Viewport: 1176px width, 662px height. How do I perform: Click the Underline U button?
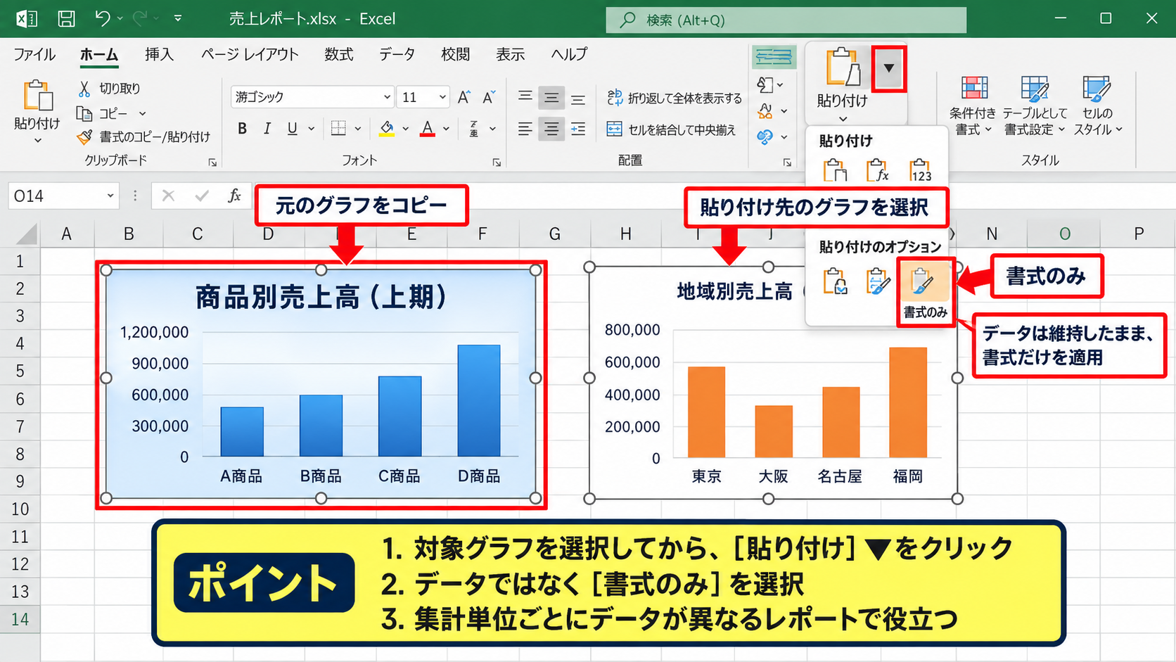tap(292, 128)
